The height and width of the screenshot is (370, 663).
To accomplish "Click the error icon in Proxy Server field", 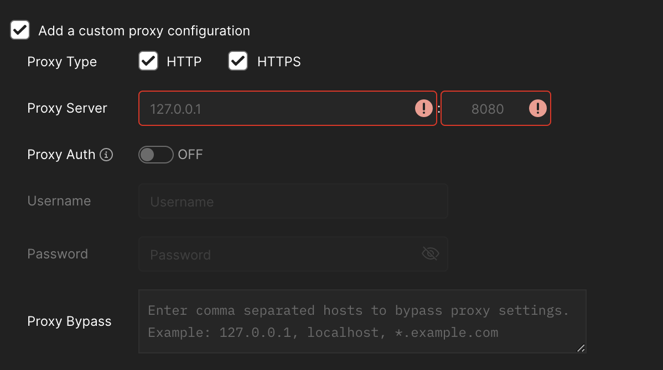I will [423, 108].
